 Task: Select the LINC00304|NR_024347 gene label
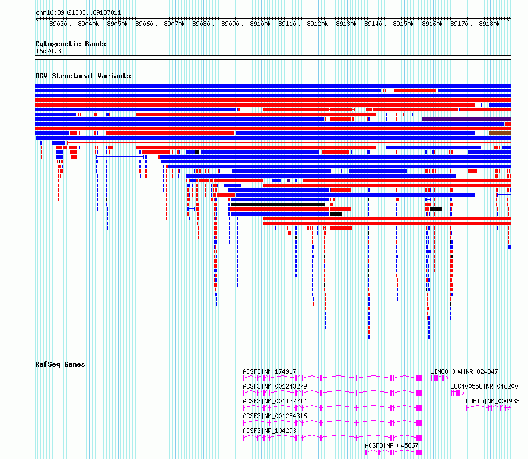[464, 371]
